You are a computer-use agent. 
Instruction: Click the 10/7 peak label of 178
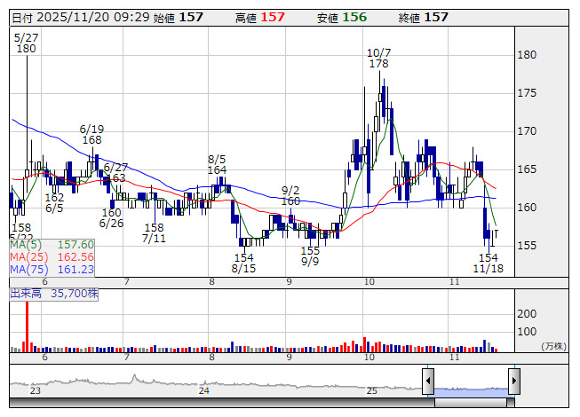(x=379, y=59)
